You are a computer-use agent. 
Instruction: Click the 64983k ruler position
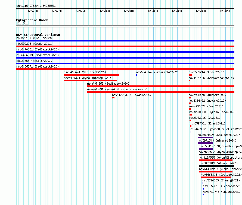coord(177,11)
